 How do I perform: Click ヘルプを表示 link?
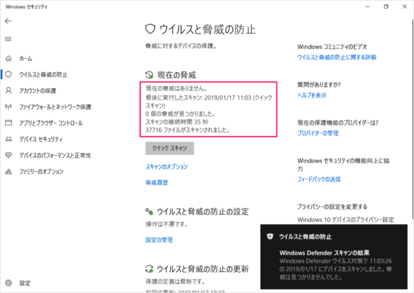[x=312, y=95]
